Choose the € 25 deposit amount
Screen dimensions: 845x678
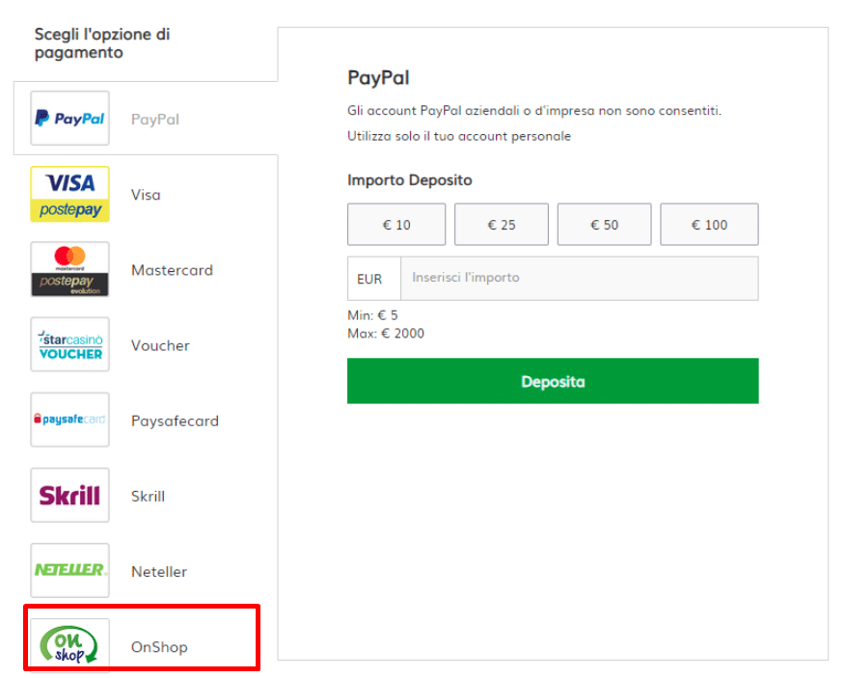coord(502,225)
